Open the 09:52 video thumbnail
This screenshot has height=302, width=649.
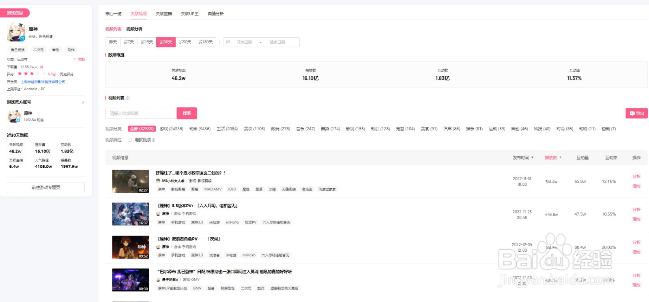click(131, 247)
